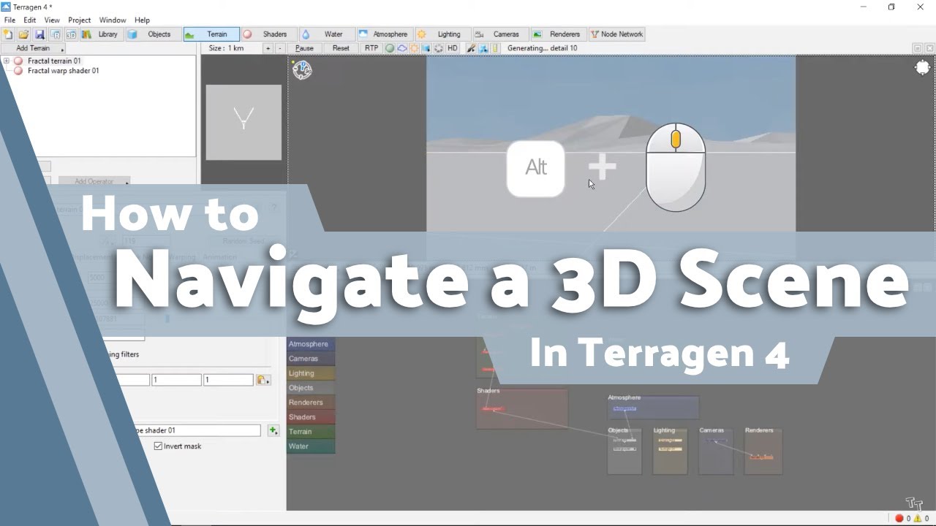Save the project with the floppy disk icon
This screenshot has width=936, height=526.
(39, 34)
